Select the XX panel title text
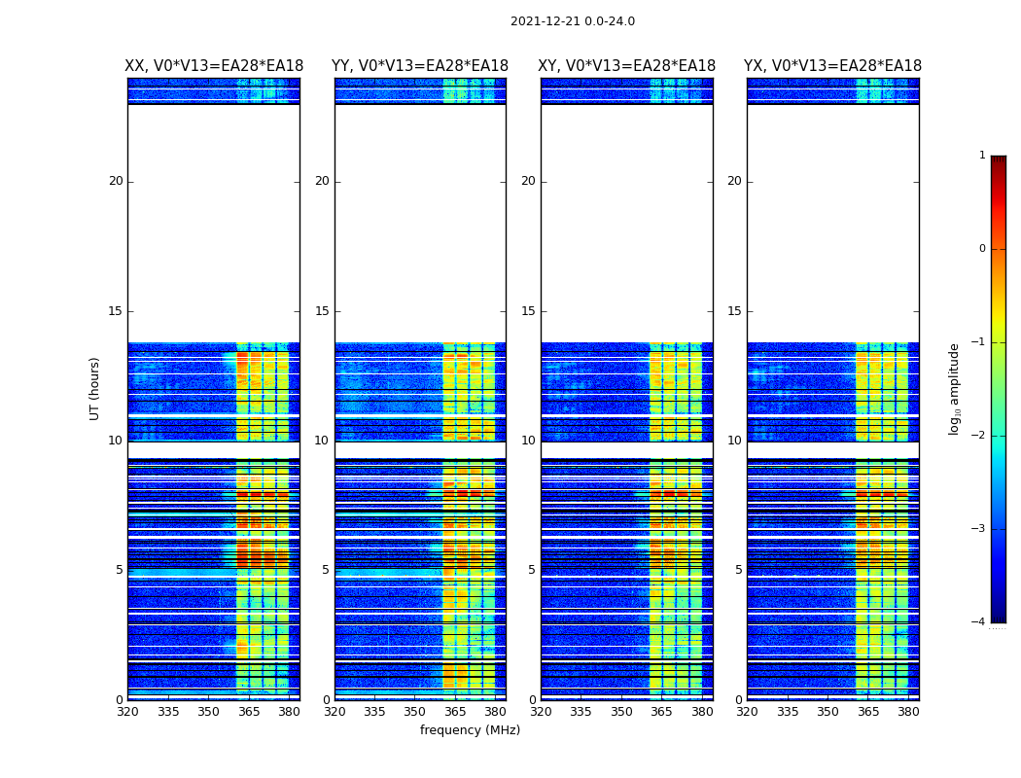 pos(214,66)
